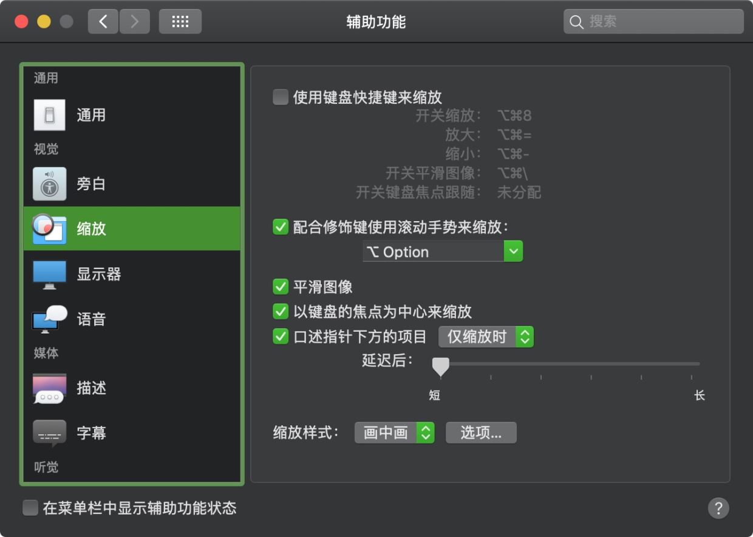Go back with the left arrow button
This screenshot has width=753, height=537.
pyautogui.click(x=103, y=22)
